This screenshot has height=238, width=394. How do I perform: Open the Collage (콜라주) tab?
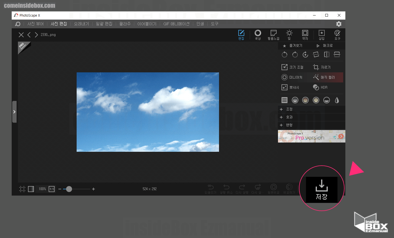pyautogui.click(x=125, y=24)
